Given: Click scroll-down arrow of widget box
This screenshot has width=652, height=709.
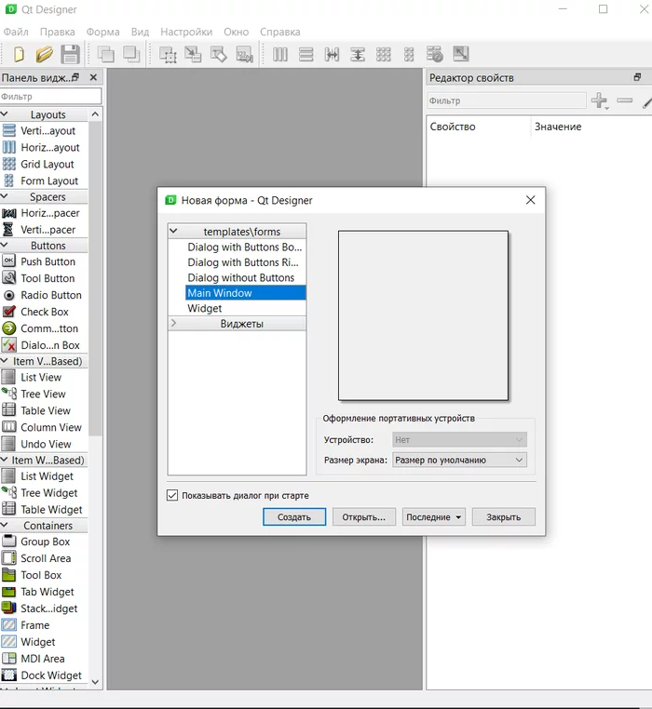Looking at the screenshot, I should (95, 681).
